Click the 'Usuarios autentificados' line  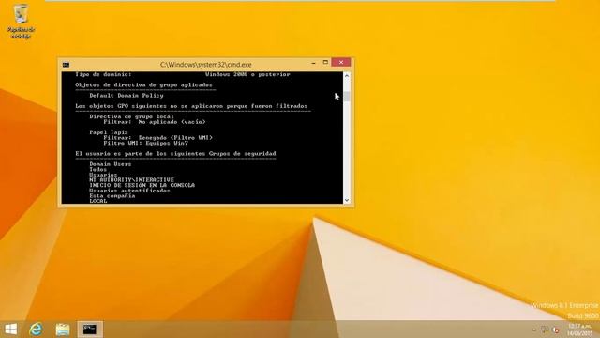pyautogui.click(x=129, y=191)
